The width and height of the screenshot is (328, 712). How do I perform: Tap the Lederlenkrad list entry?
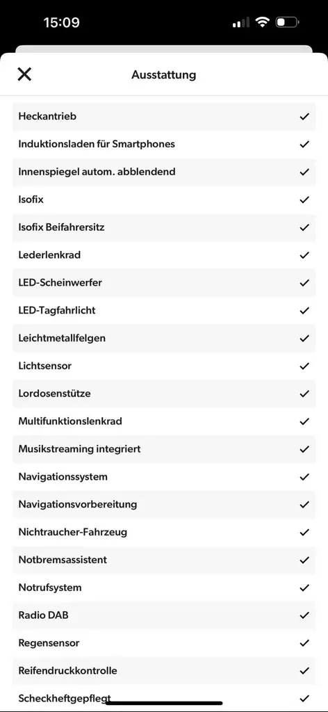click(x=164, y=255)
